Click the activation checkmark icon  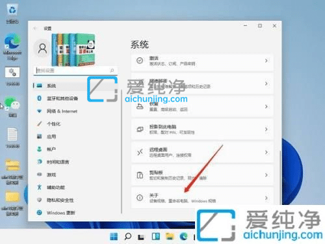(x=140, y=61)
